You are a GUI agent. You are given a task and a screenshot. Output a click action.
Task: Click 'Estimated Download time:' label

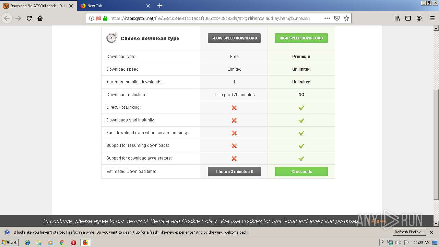tap(131, 172)
